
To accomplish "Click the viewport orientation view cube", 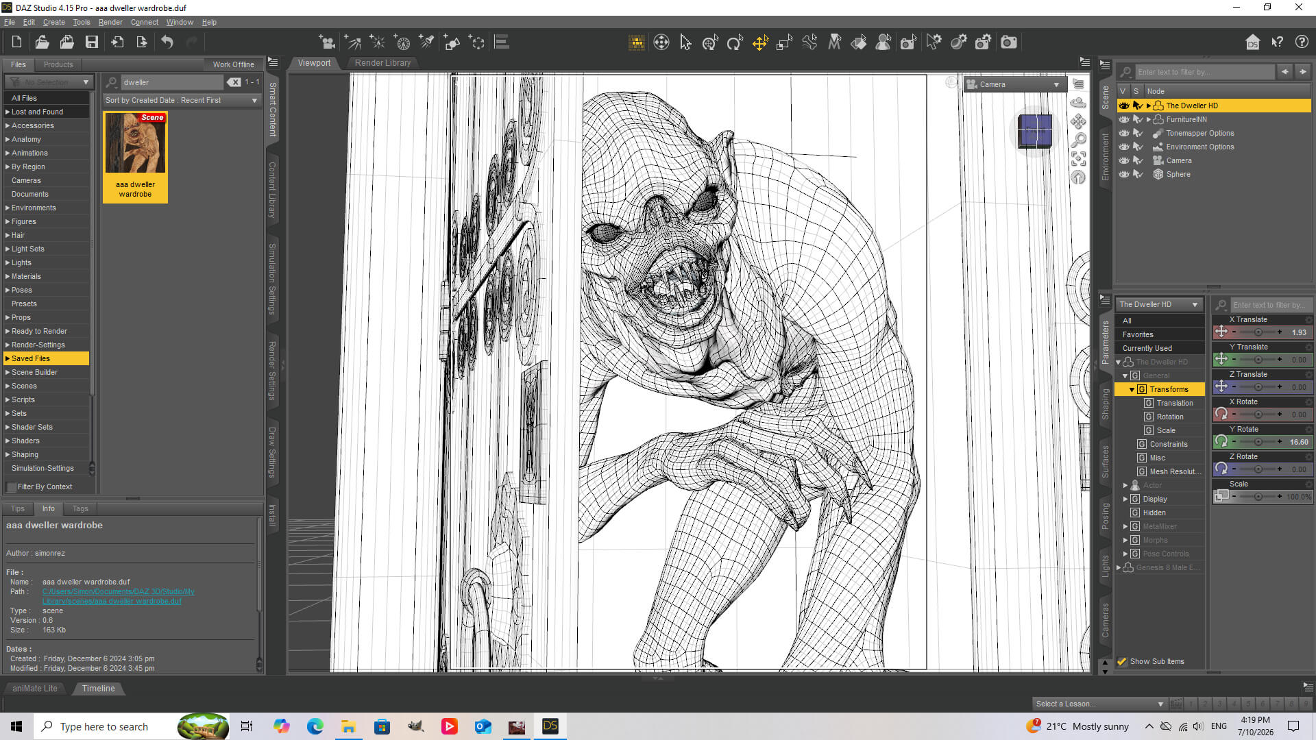I will 1034,130.
